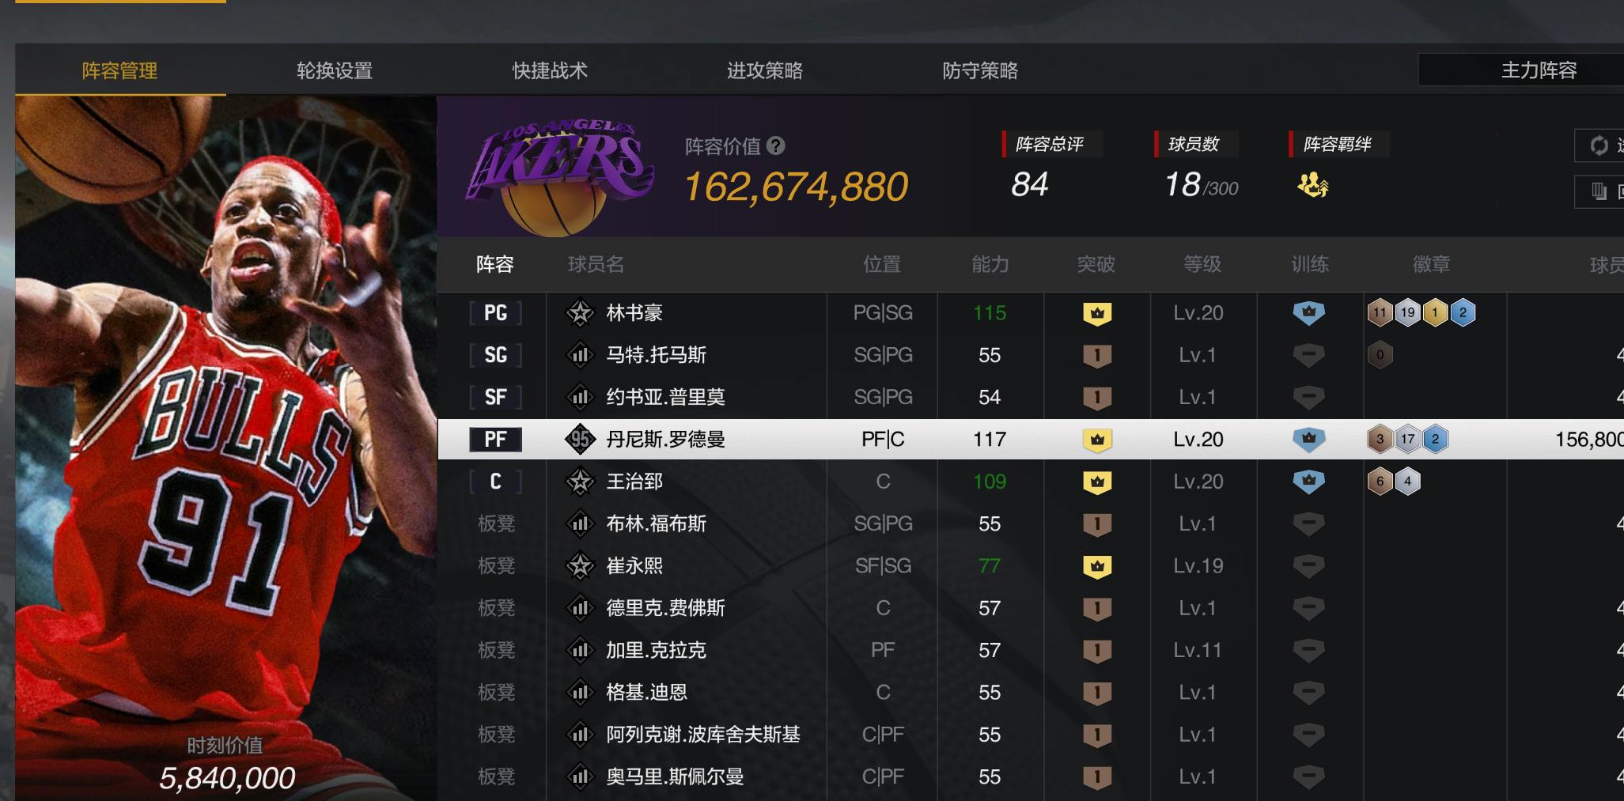Select the C position slot for 王治郅
Screen dimensions: 1624x801
(496, 482)
